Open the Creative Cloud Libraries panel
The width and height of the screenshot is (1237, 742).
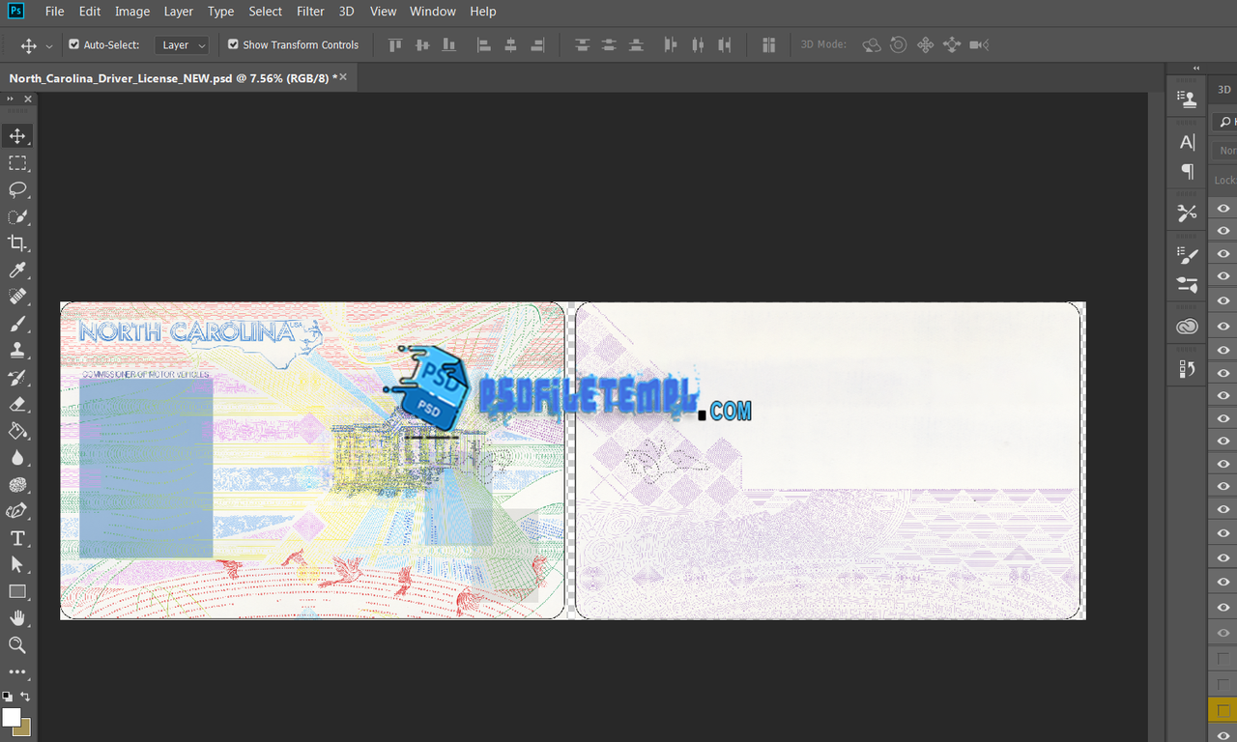point(1187,327)
